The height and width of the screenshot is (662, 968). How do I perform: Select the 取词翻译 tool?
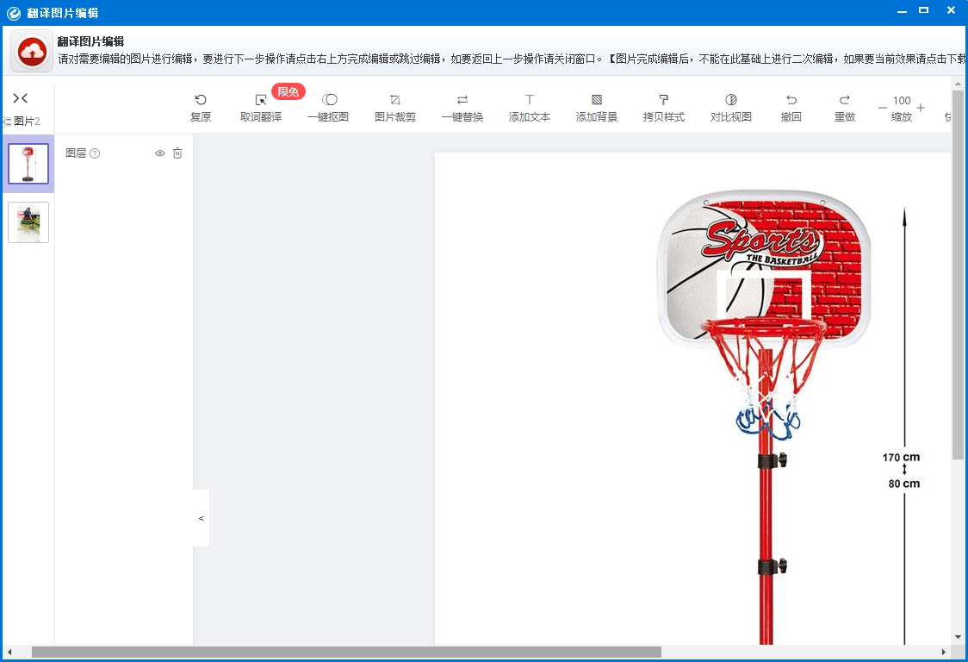point(261,108)
